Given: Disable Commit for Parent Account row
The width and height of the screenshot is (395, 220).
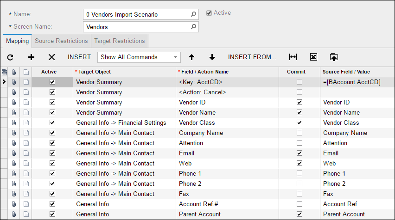Looking at the screenshot, I should [299, 214].
